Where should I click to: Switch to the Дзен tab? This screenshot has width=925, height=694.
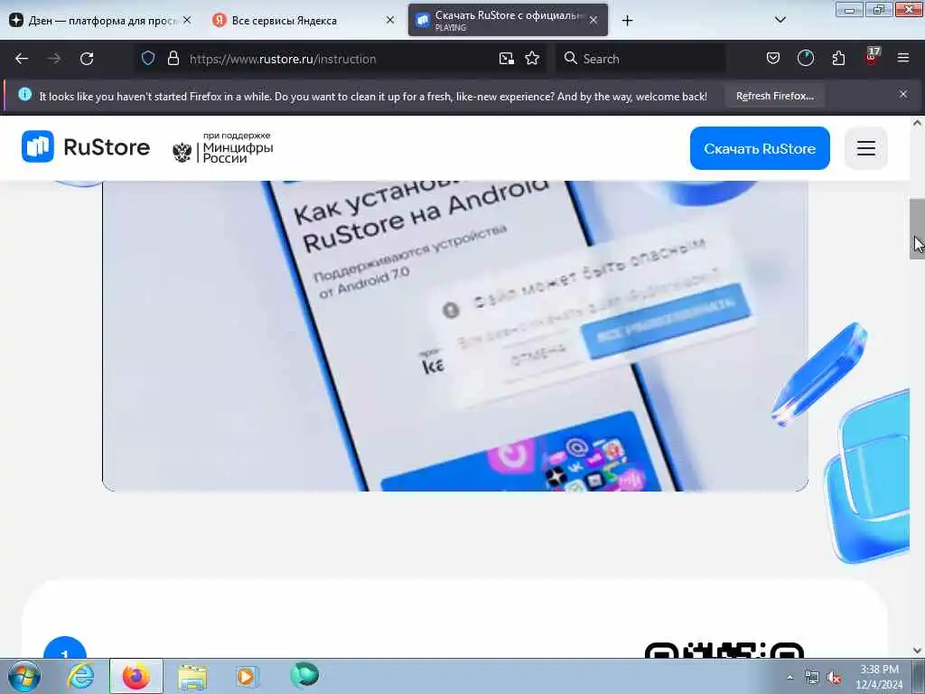[100, 20]
